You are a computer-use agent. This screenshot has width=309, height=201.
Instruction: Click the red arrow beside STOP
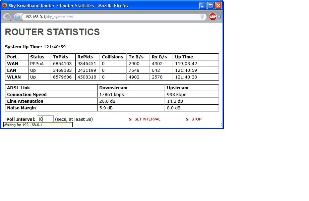click(x=187, y=119)
